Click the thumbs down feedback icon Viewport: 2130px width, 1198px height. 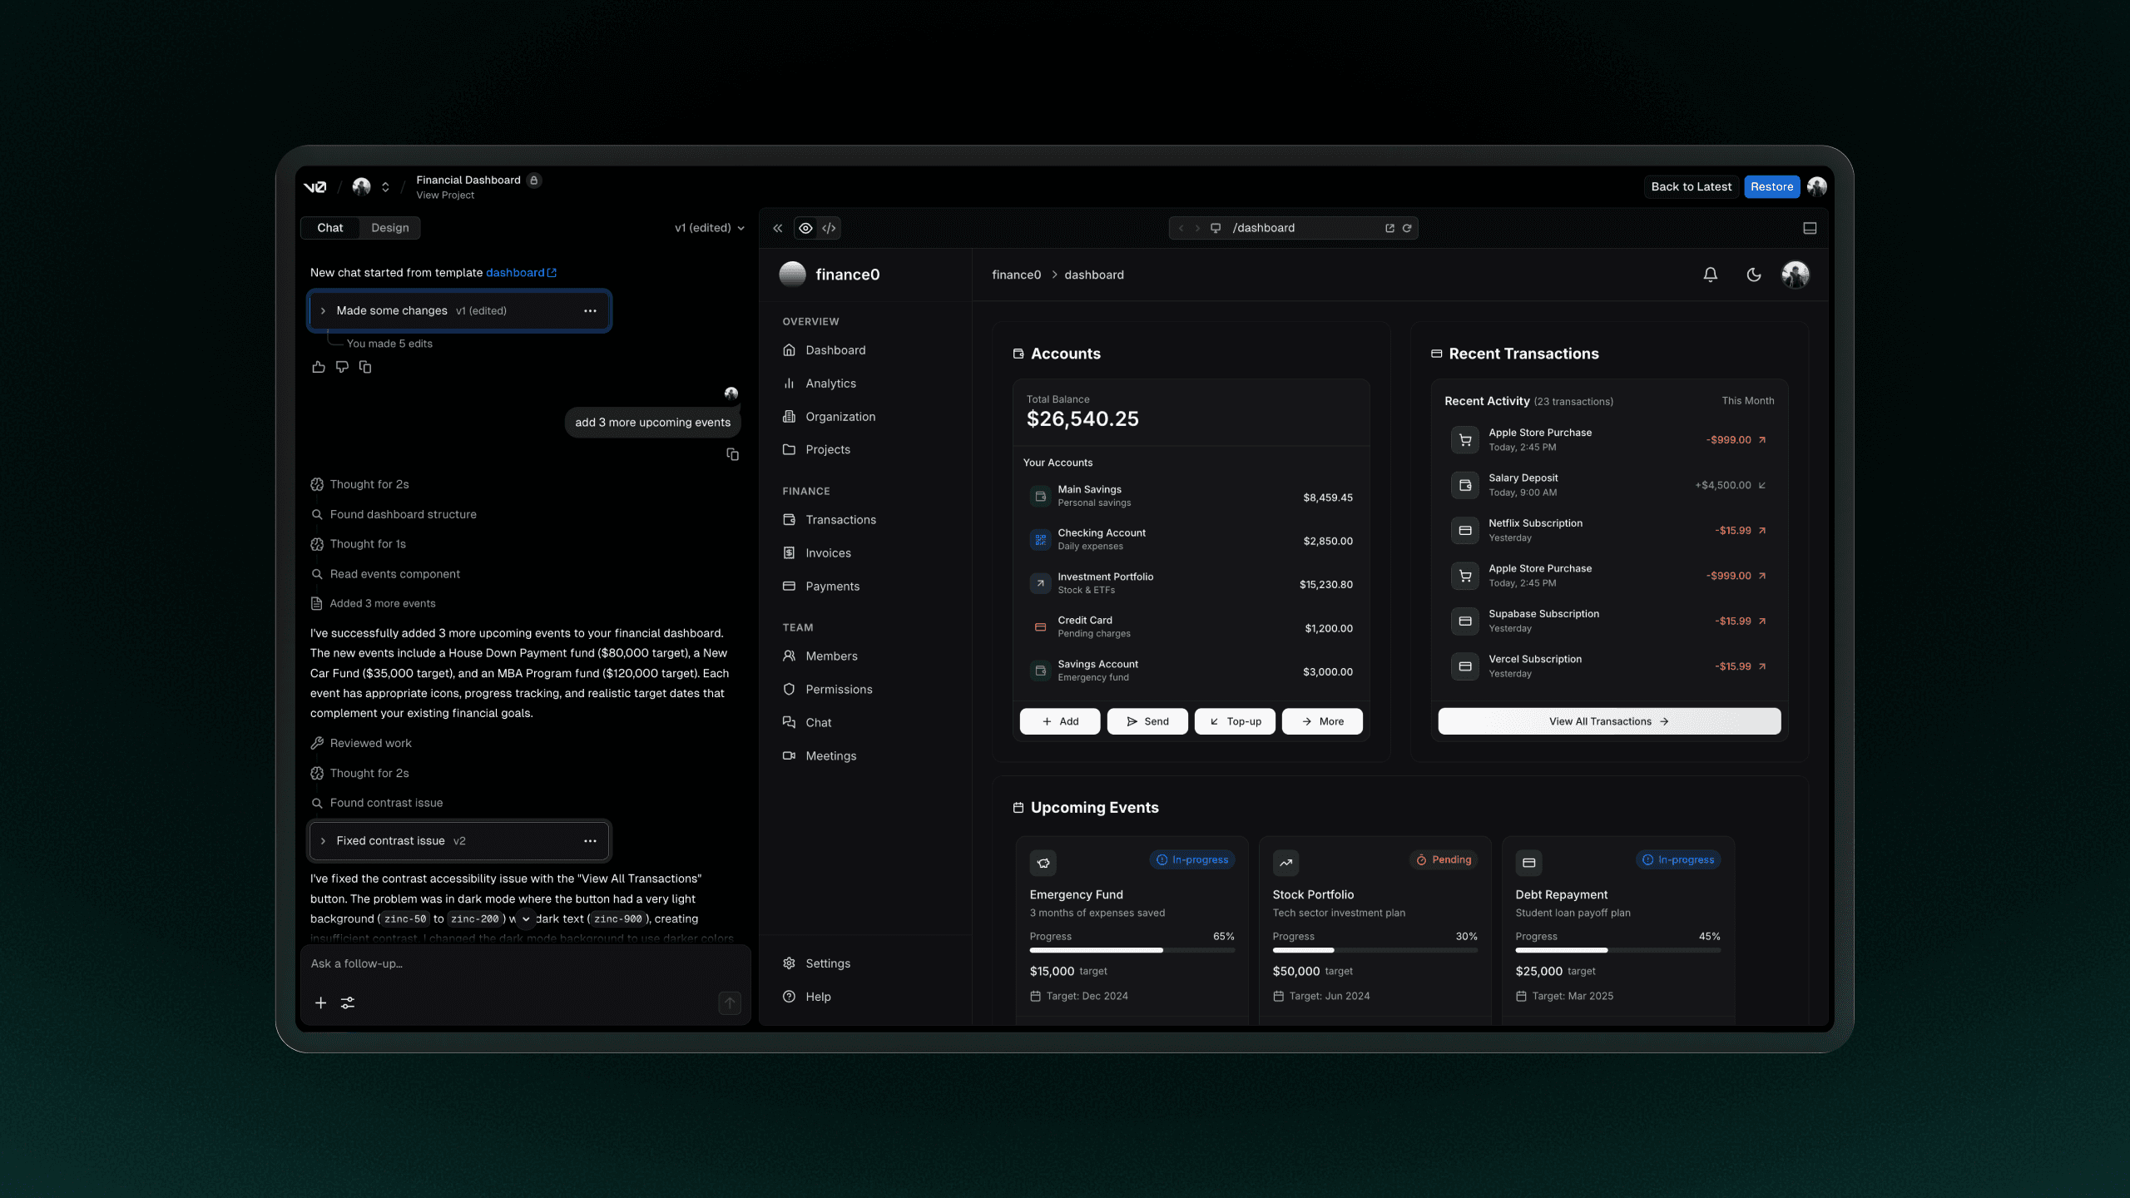coord(342,367)
